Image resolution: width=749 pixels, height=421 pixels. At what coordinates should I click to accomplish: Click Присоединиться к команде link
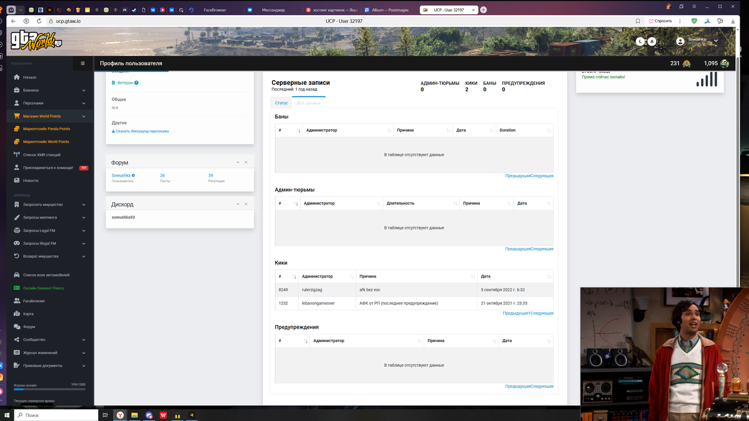click(48, 168)
